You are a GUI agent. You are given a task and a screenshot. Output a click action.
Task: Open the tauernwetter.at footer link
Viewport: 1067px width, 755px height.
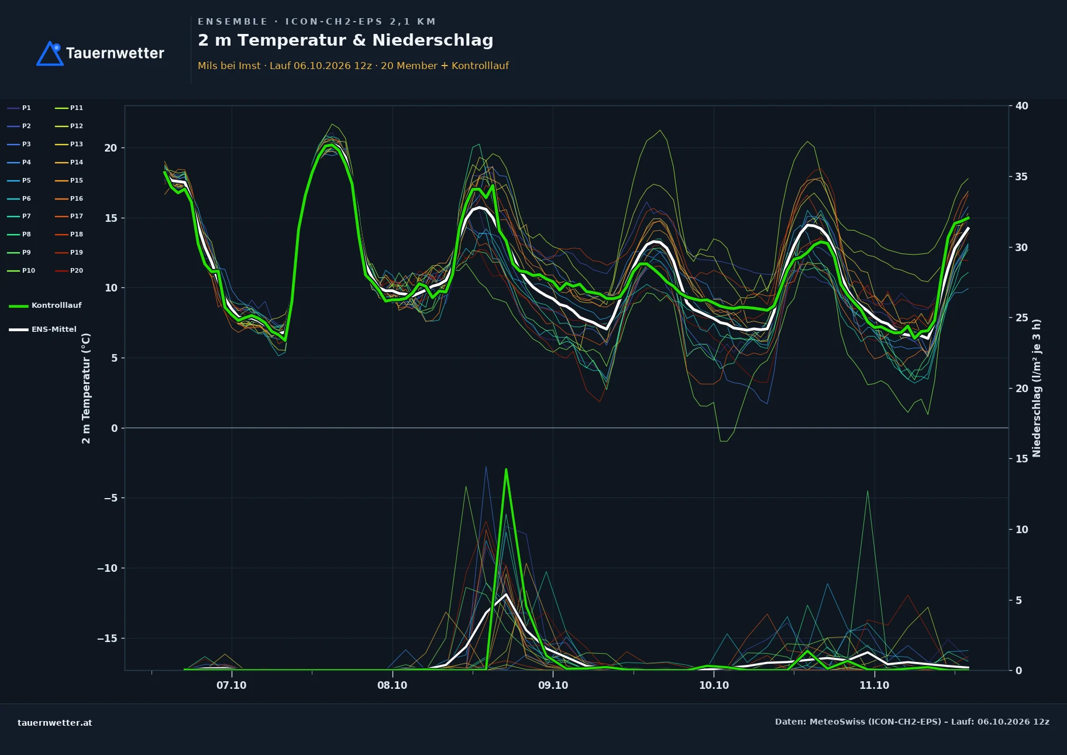[55, 723]
